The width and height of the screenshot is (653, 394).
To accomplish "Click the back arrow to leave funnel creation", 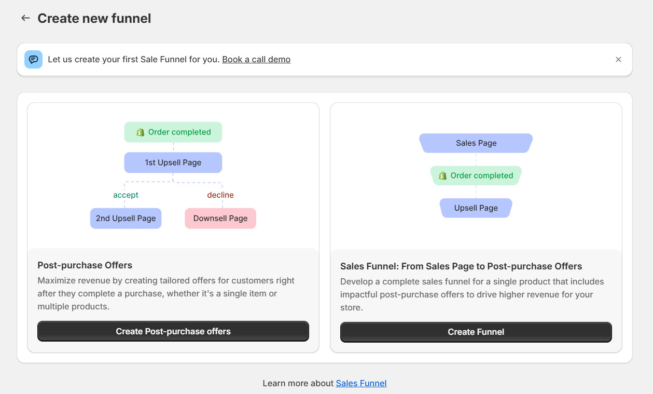I will tap(25, 18).
